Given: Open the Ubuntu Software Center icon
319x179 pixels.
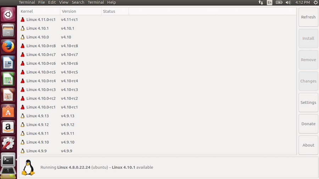Looking at the screenshot, I should [x=8, y=111].
